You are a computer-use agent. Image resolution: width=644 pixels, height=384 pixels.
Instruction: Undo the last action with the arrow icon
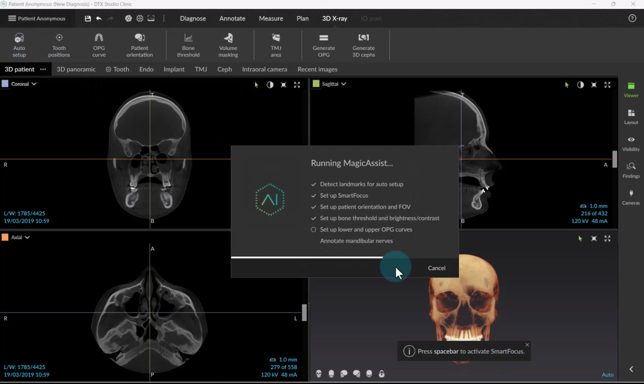[99, 18]
